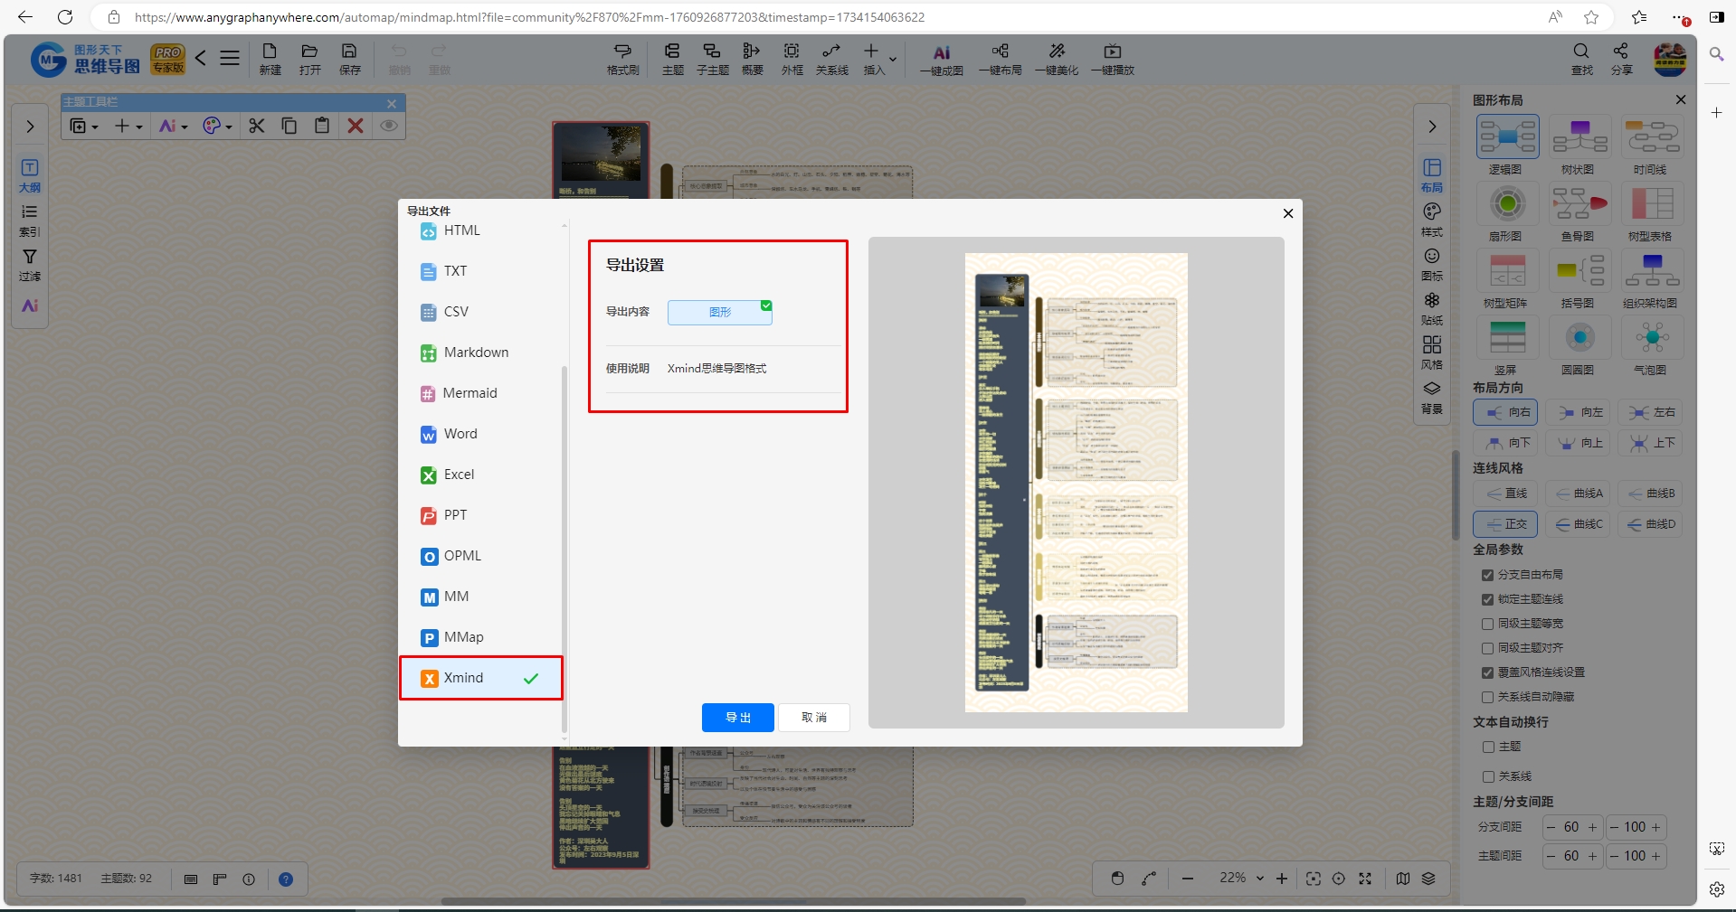Expand the 插入 dropdown arrow

pos(893,60)
